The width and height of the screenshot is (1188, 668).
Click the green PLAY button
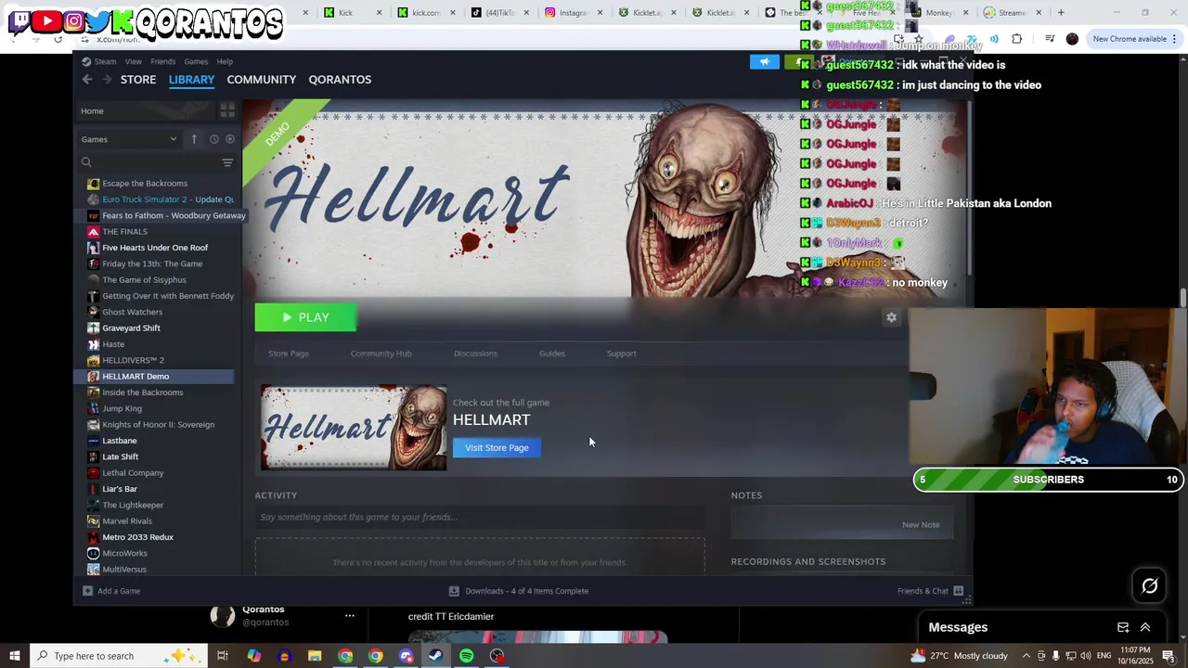click(305, 317)
